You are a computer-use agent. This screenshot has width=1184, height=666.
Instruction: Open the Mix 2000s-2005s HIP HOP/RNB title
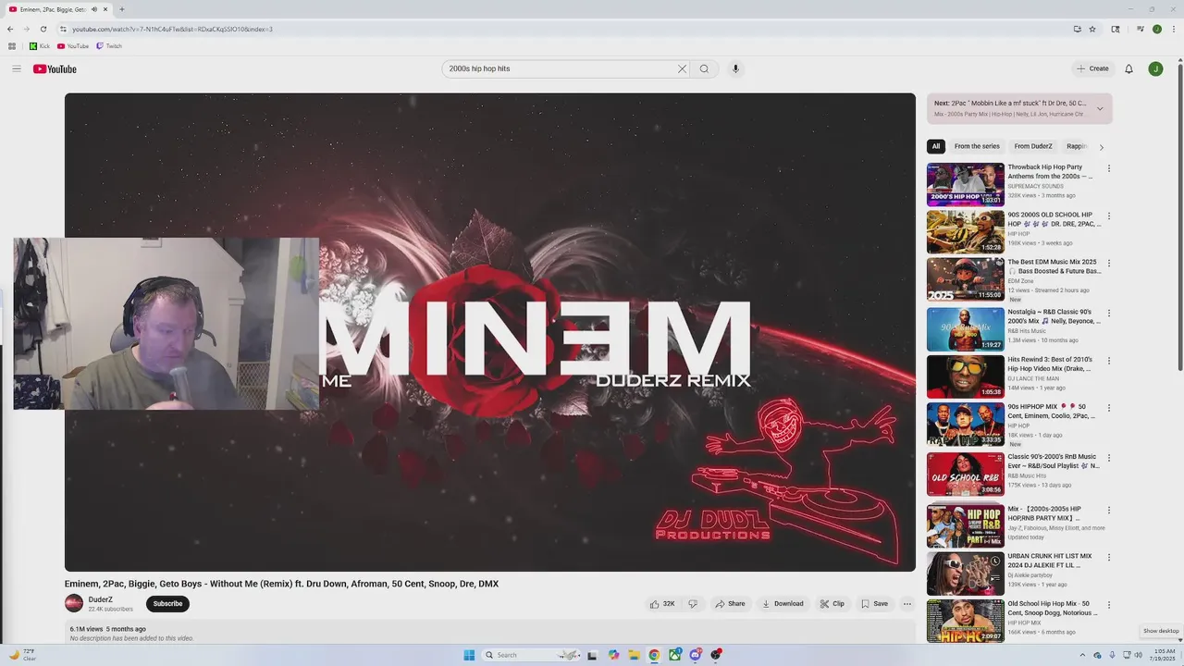tap(1045, 513)
